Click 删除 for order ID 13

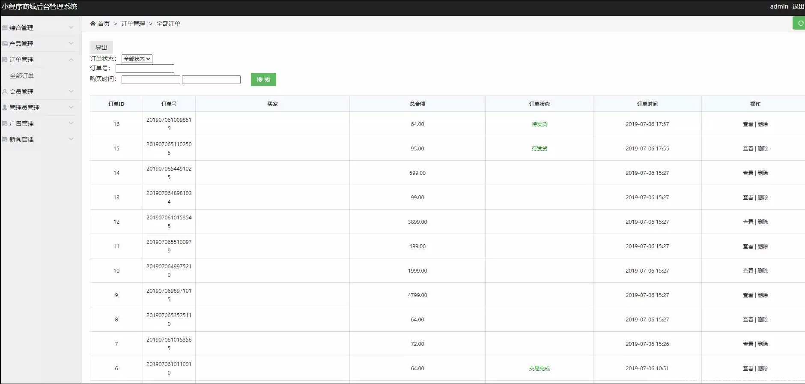coord(763,198)
